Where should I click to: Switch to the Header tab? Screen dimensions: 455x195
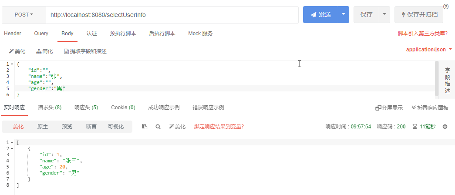point(13,34)
